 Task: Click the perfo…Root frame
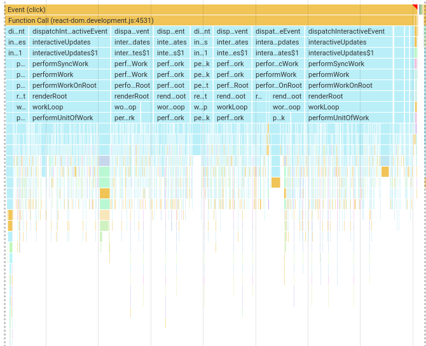(132, 85)
